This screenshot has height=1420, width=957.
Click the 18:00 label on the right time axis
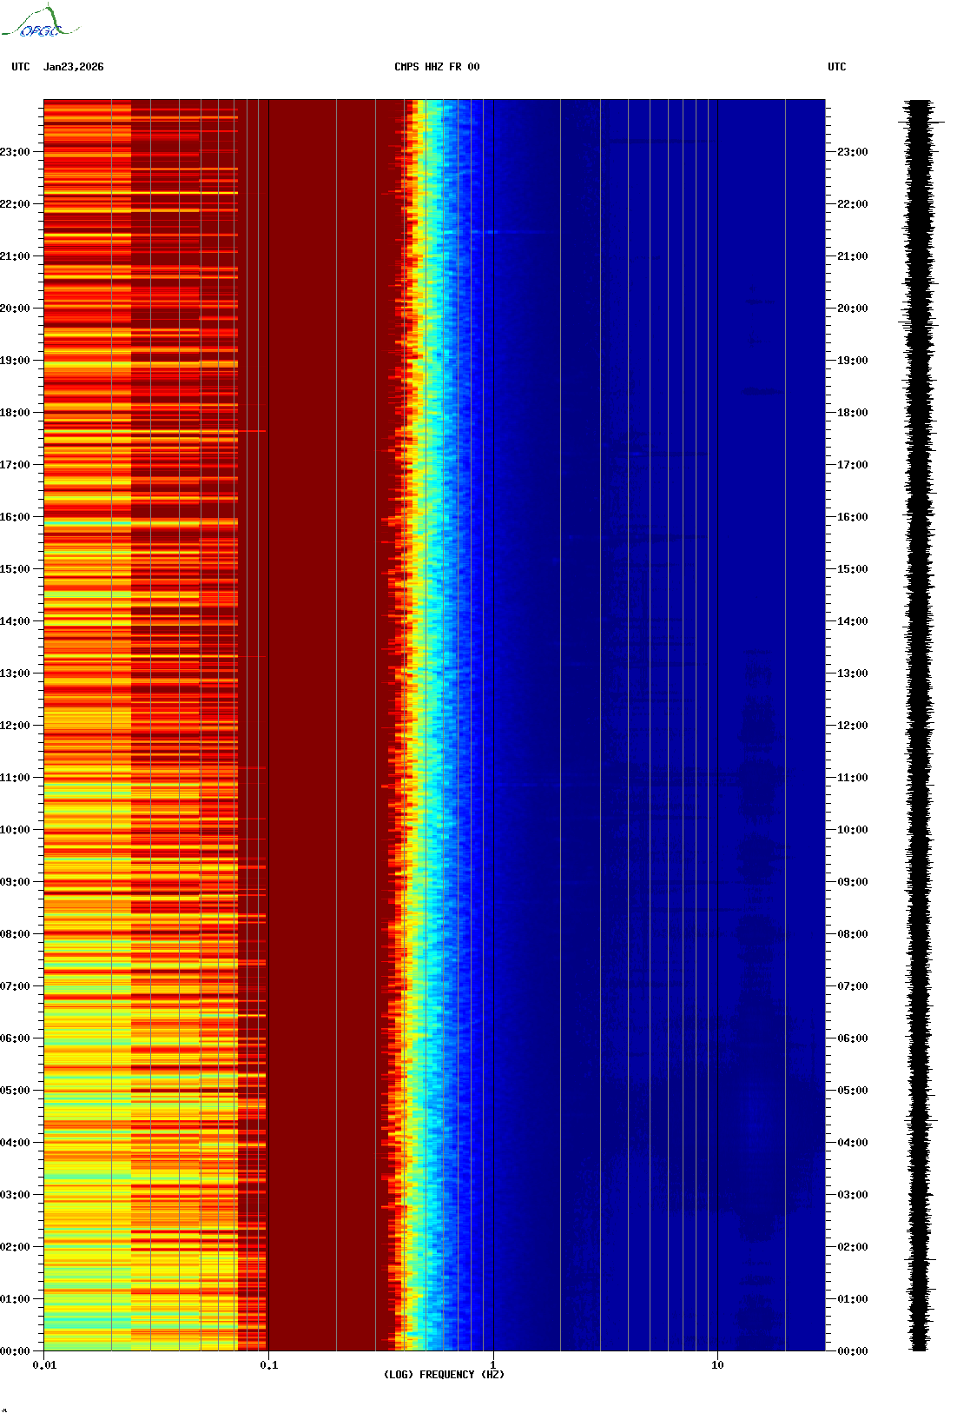tap(853, 413)
